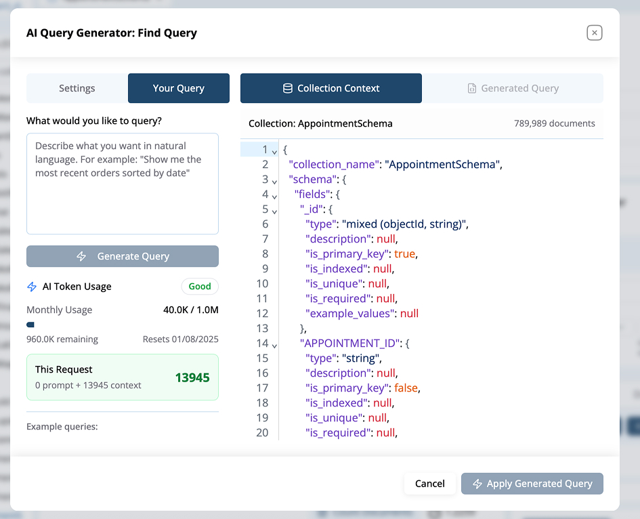Fold the "fields" object on line 4

click(274, 196)
